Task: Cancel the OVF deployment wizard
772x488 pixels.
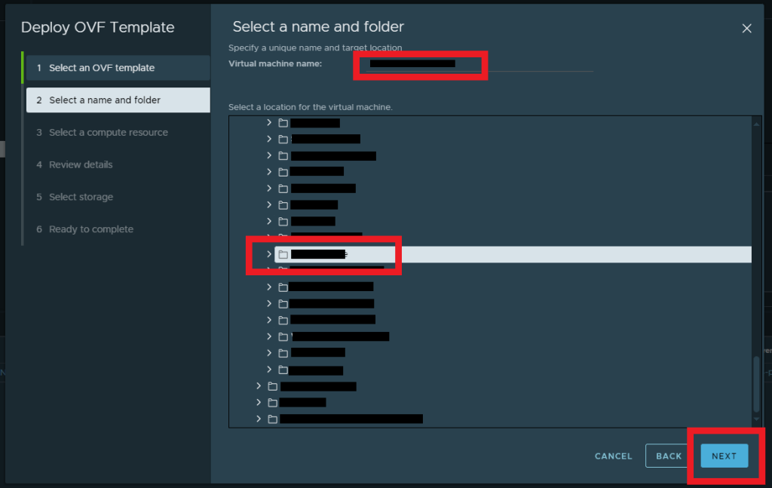Action: [613, 456]
